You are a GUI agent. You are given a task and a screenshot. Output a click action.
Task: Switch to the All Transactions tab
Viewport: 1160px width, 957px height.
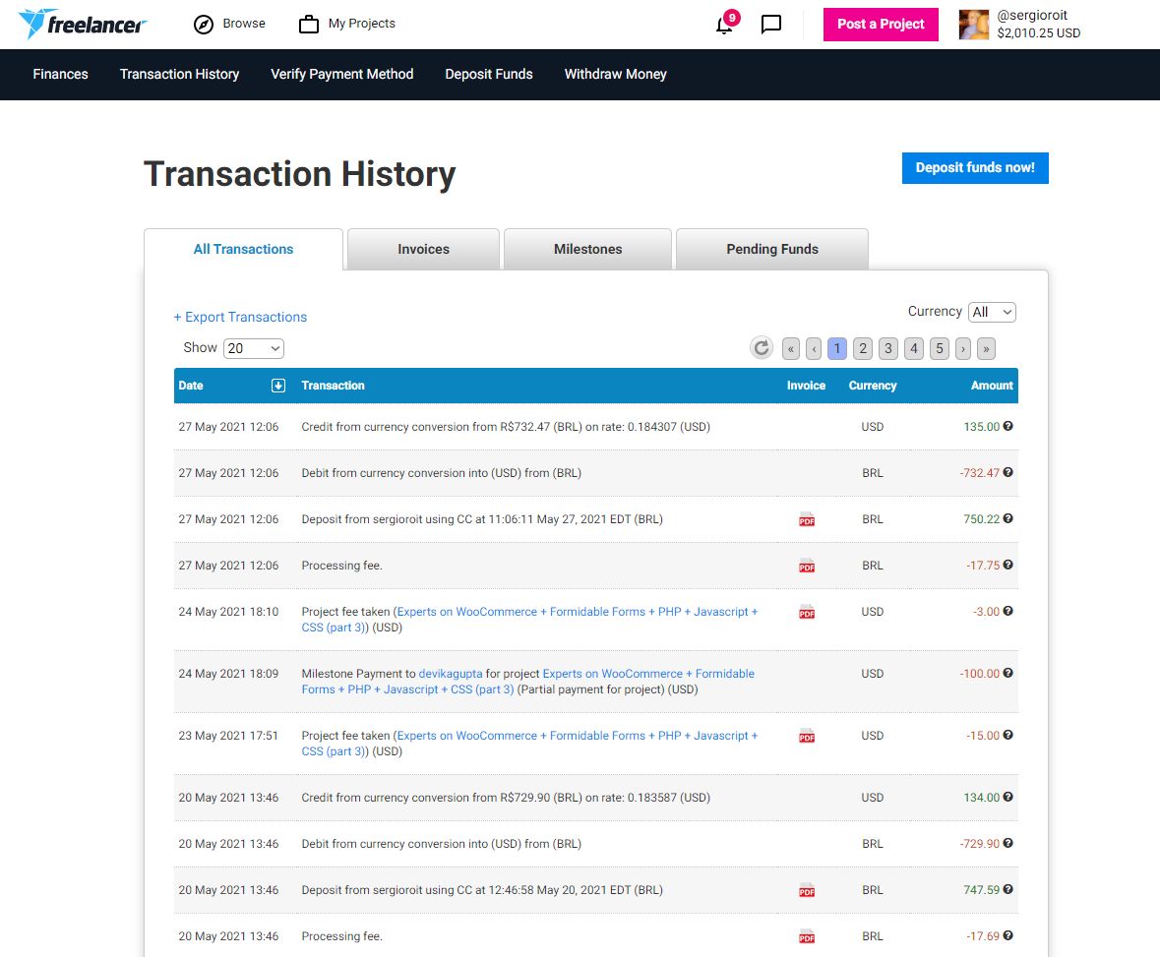point(243,249)
